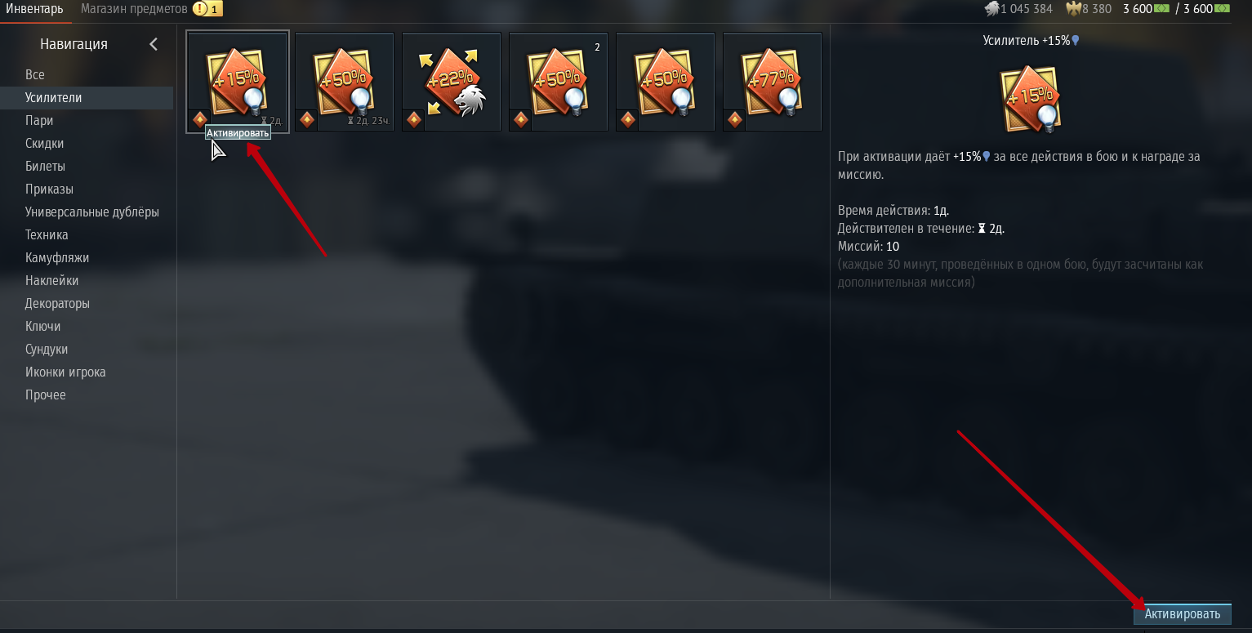Collapse the Навигация sidebar arrow

point(154,44)
